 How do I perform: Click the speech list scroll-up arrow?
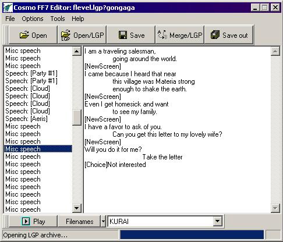click(x=77, y=51)
